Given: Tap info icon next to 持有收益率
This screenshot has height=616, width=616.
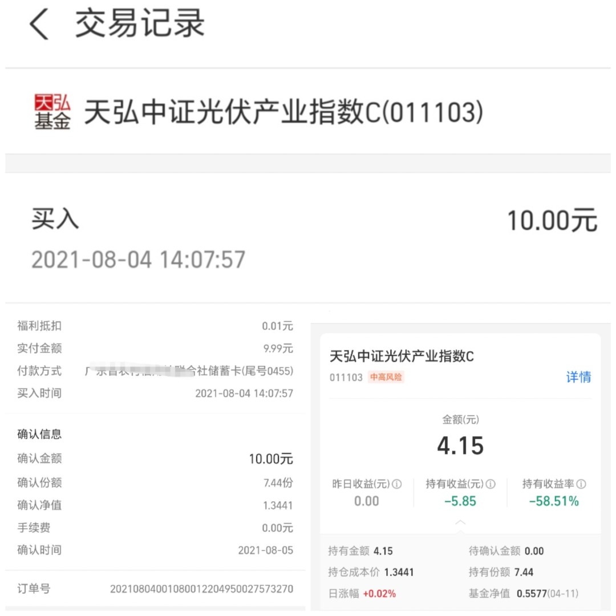Looking at the screenshot, I should [x=581, y=484].
